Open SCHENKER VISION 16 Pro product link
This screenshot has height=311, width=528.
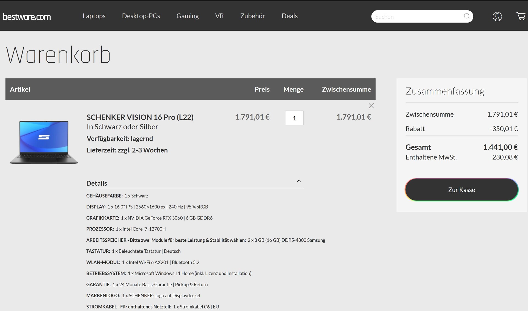click(140, 117)
